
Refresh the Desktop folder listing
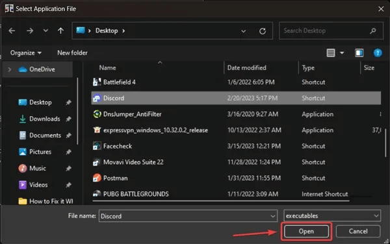263,31
